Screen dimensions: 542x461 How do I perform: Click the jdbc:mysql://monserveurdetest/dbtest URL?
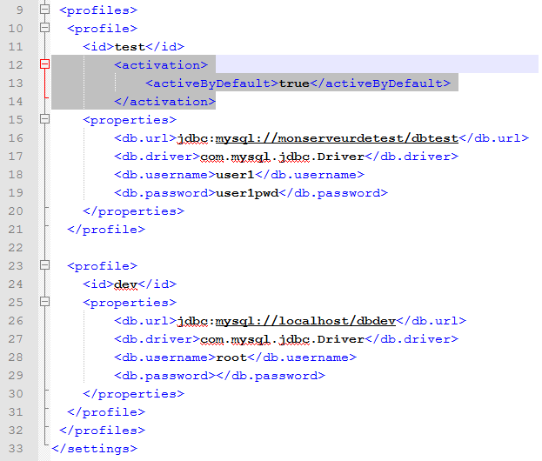point(318,138)
